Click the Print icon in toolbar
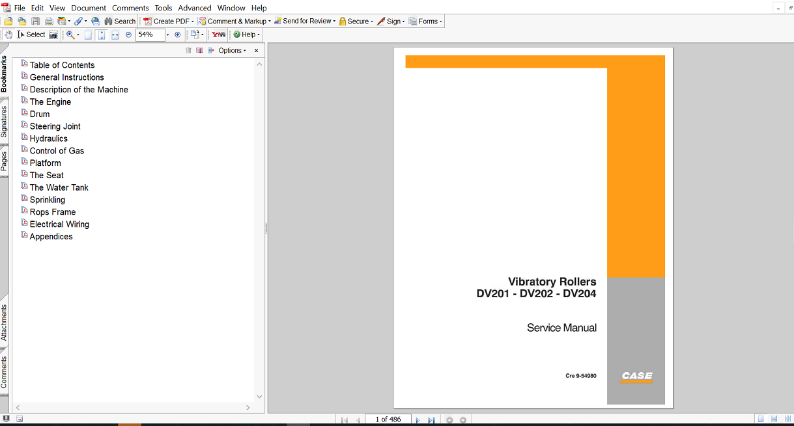Screen dimensions: 794x426 click(x=49, y=21)
